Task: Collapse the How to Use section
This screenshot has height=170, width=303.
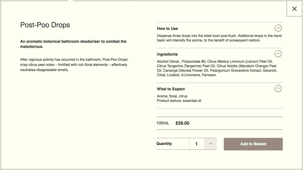Action: coord(278,28)
